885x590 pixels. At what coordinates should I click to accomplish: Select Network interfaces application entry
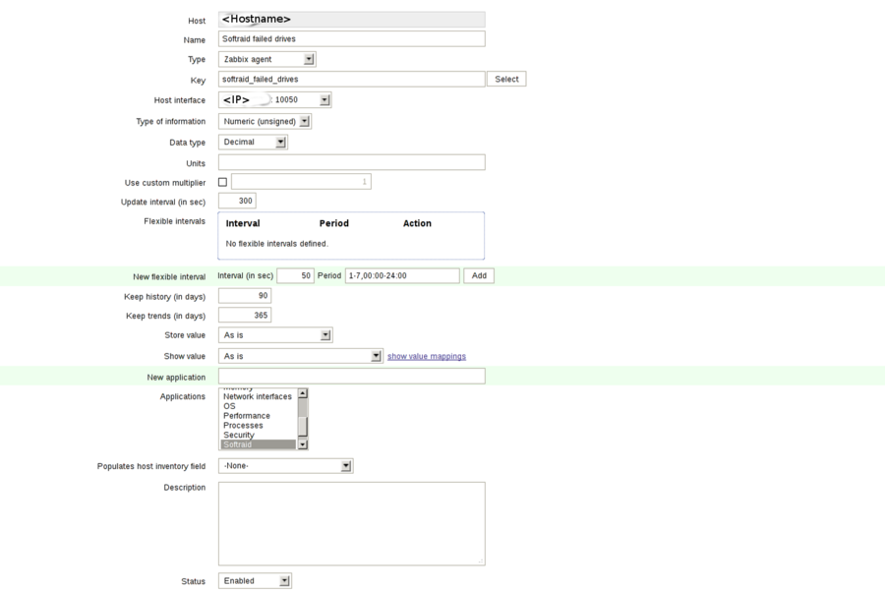coord(257,396)
